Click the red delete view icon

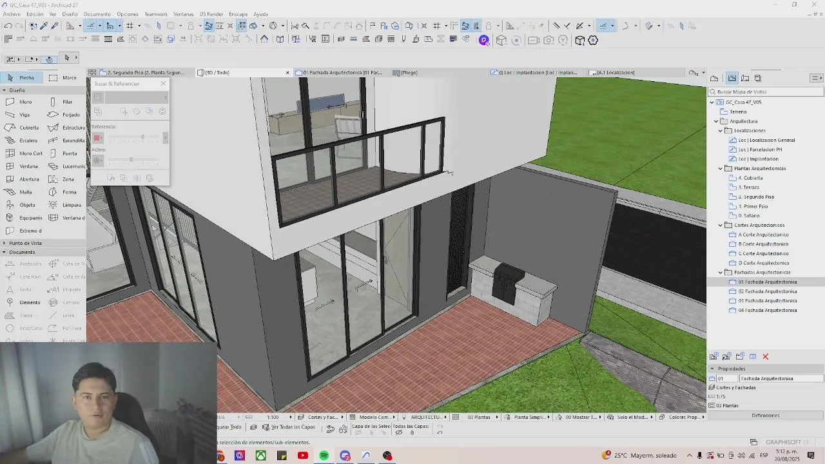pyautogui.click(x=766, y=356)
